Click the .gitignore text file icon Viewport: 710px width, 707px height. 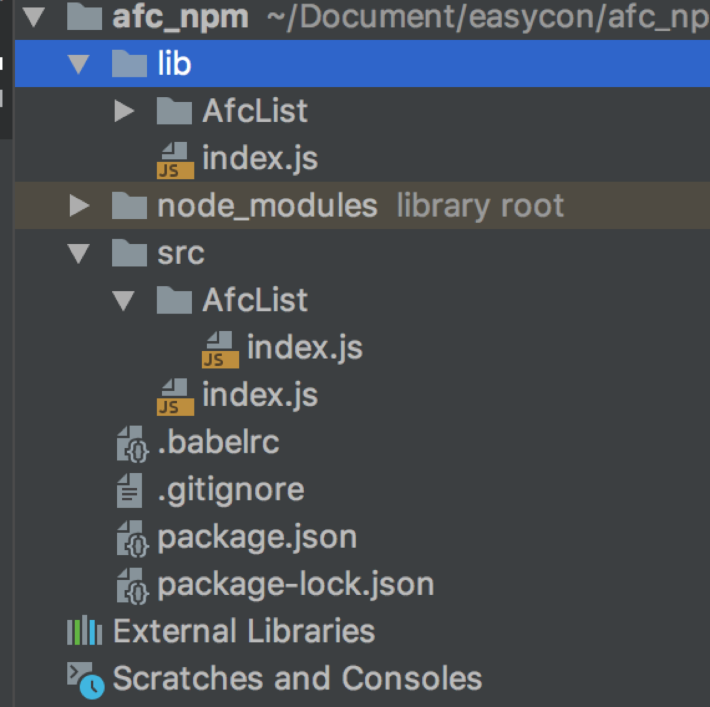point(130,491)
